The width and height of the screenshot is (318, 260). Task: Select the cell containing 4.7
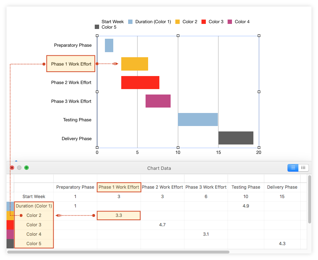coord(162,225)
